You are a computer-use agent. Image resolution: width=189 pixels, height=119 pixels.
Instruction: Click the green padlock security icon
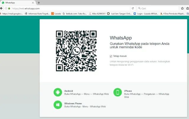pos(9,9)
